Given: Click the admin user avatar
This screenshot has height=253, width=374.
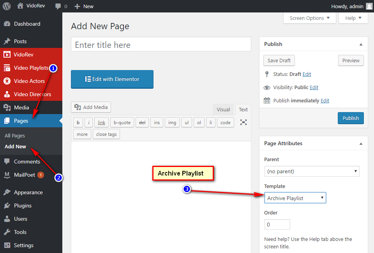Looking at the screenshot, I should 369,6.
